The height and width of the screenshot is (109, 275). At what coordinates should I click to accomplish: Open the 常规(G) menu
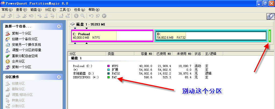(x=7, y=10)
